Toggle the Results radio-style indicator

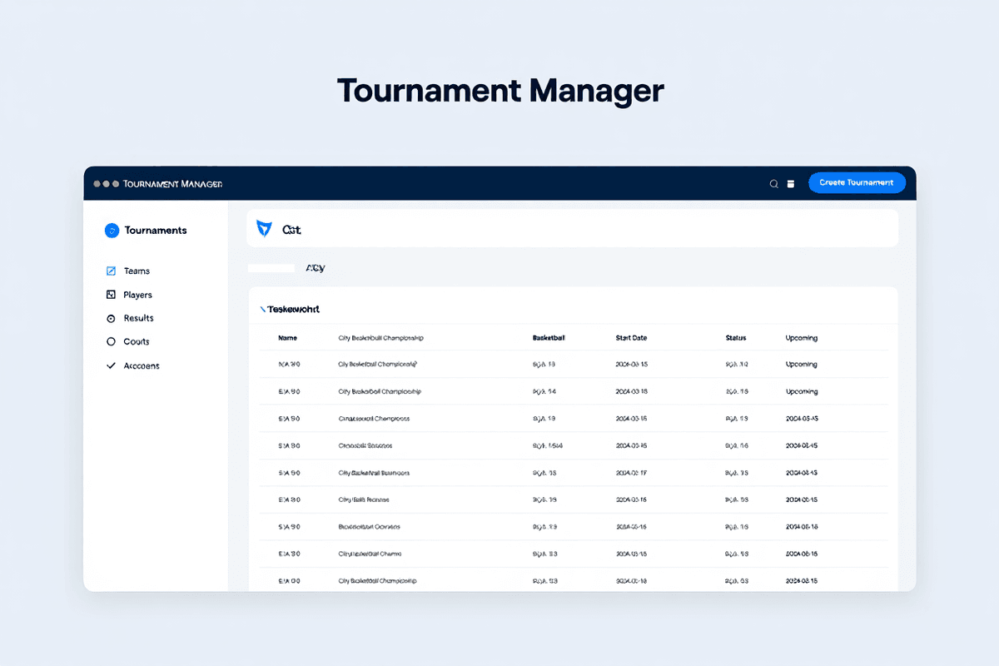coord(111,317)
